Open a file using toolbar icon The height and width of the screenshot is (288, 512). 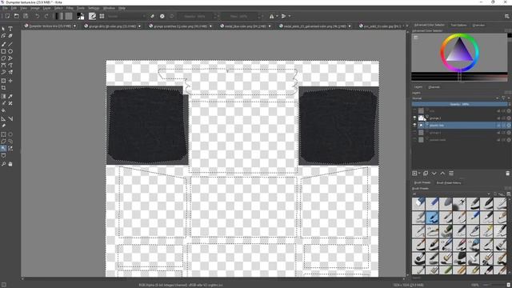16,16
